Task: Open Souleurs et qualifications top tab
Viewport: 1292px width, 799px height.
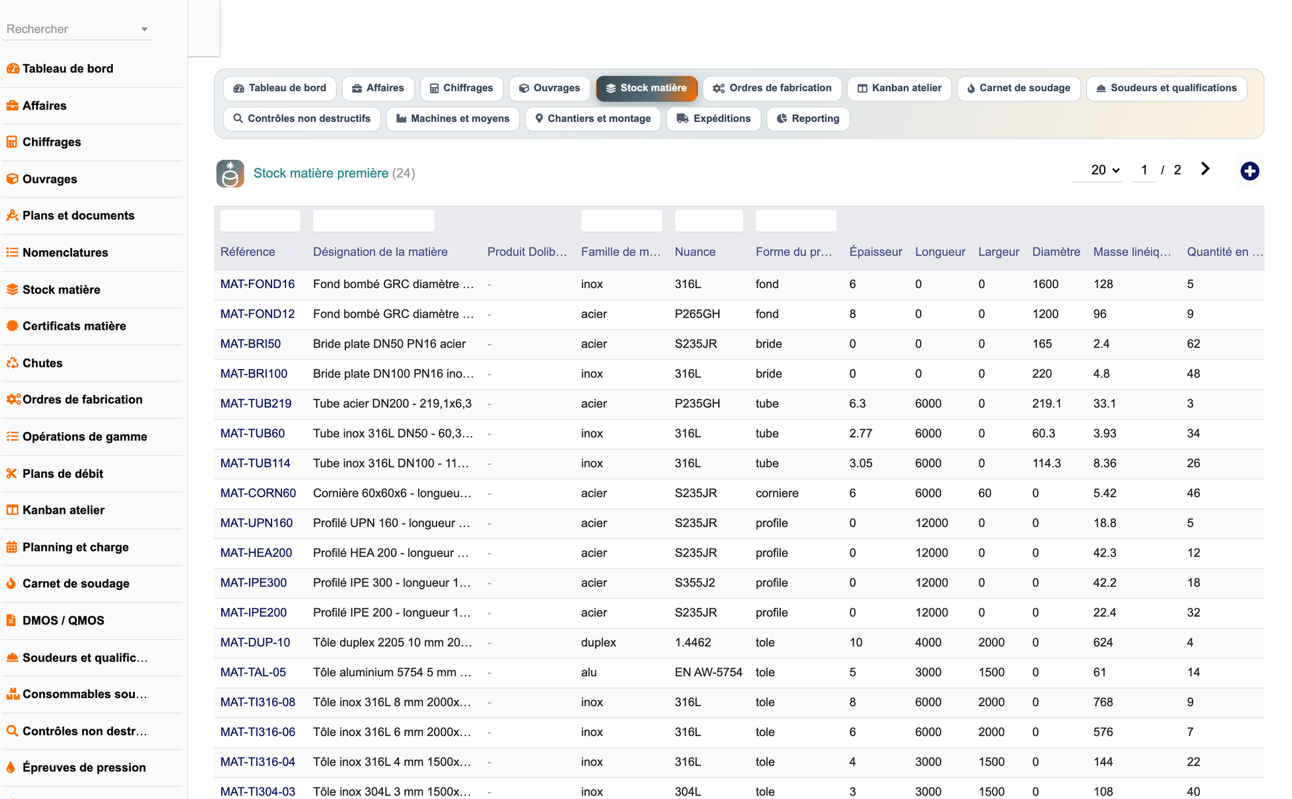Action: tap(1167, 88)
